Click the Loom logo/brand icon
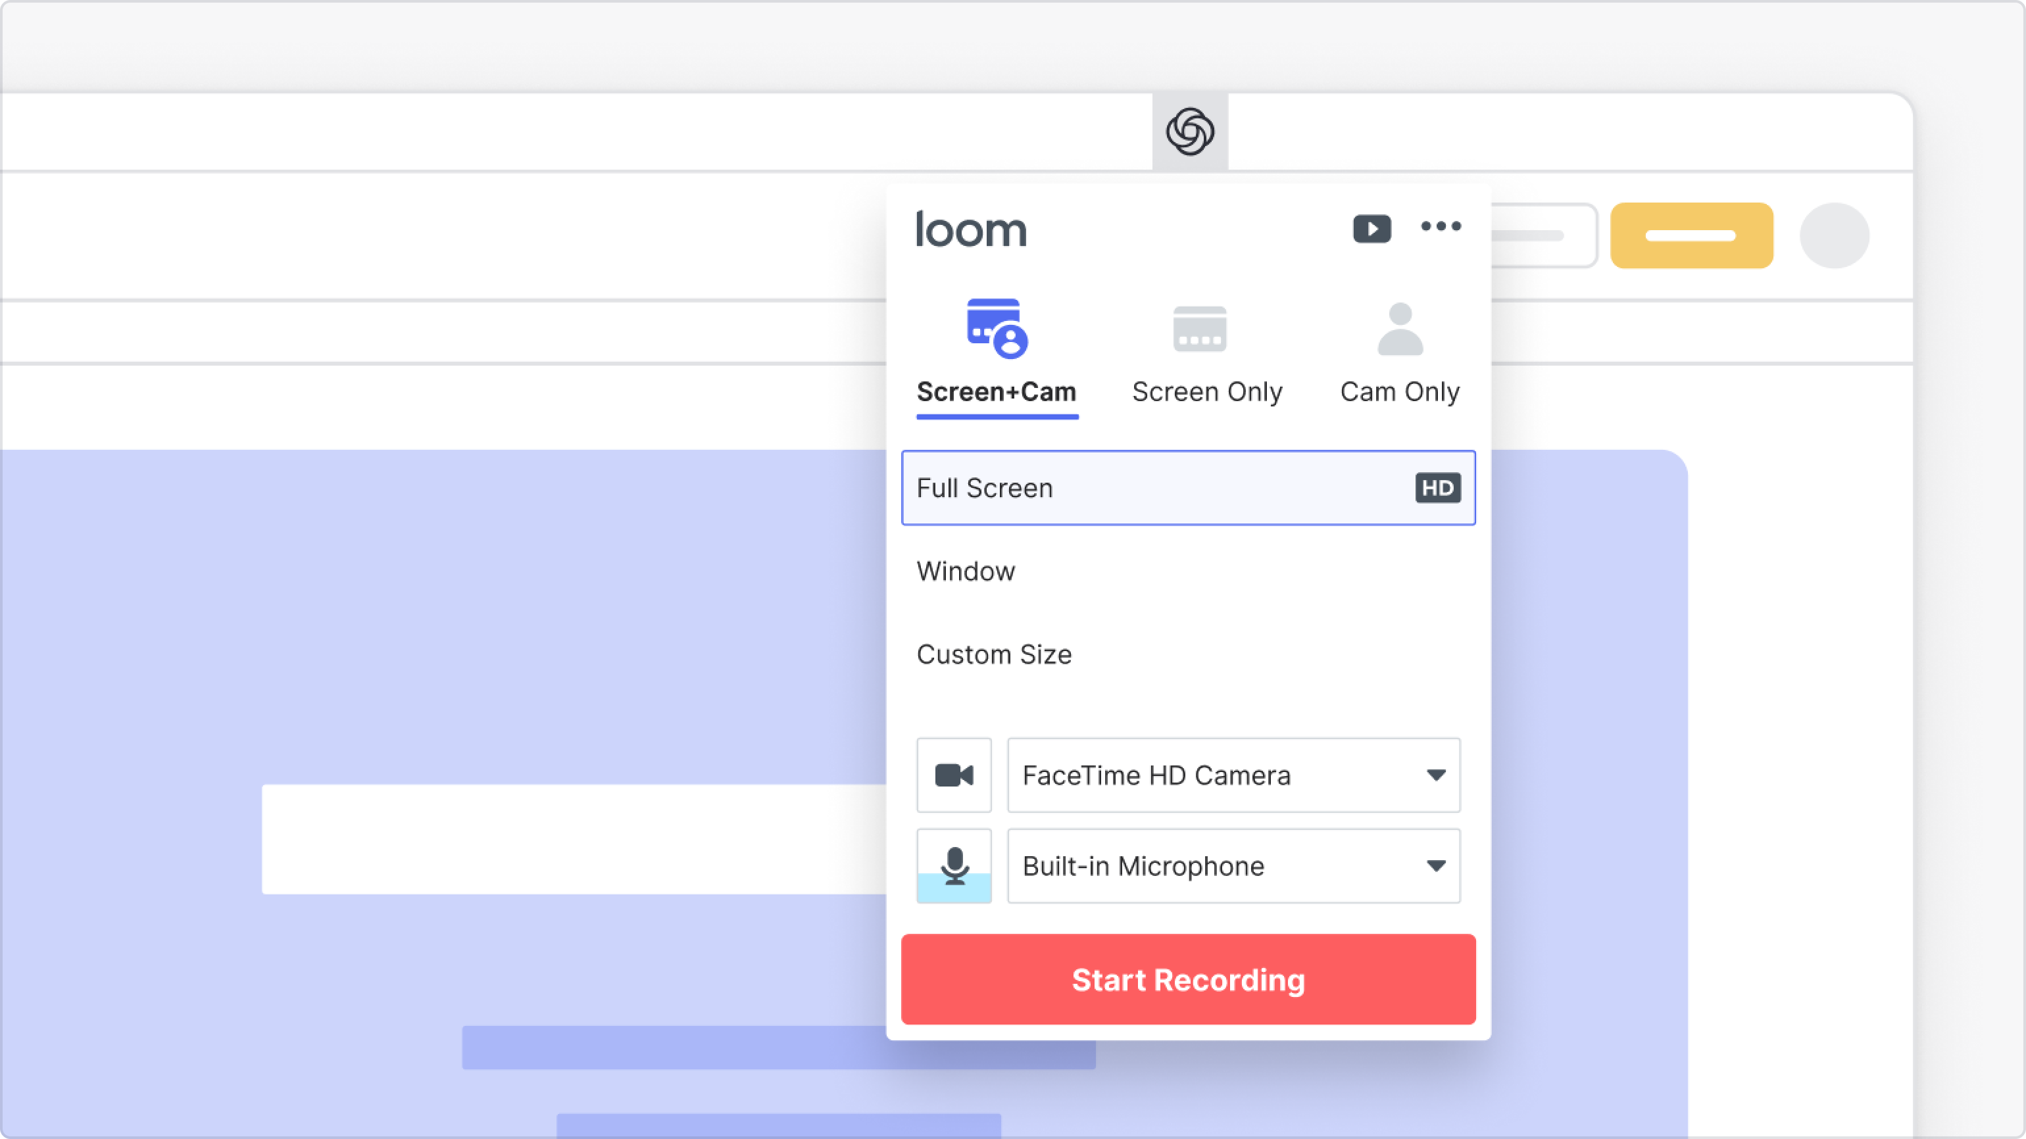2026x1139 pixels. [x=970, y=228]
